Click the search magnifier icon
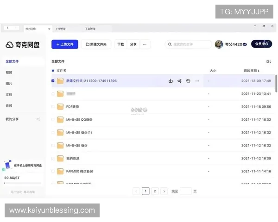The height and width of the screenshot is (222, 278). (170, 44)
